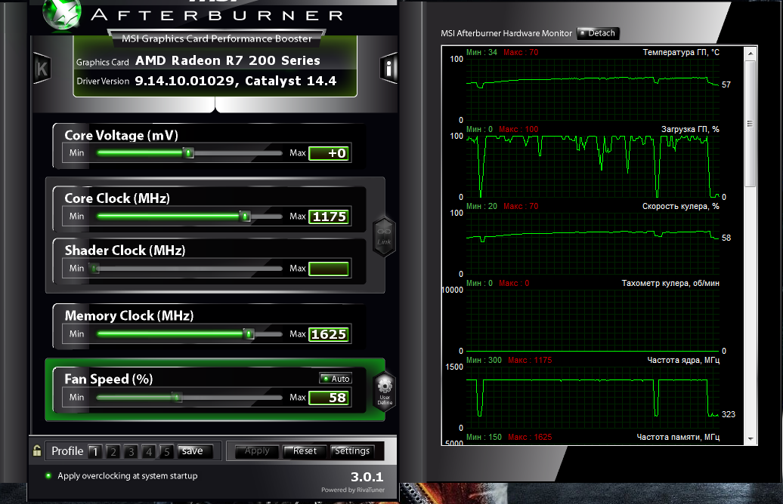Viewport: 783px width, 504px height.
Task: Click the profile save button
Action: [x=195, y=451]
